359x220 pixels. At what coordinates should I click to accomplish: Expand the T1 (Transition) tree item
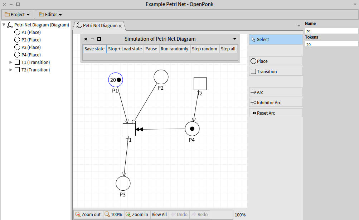click(x=11, y=62)
